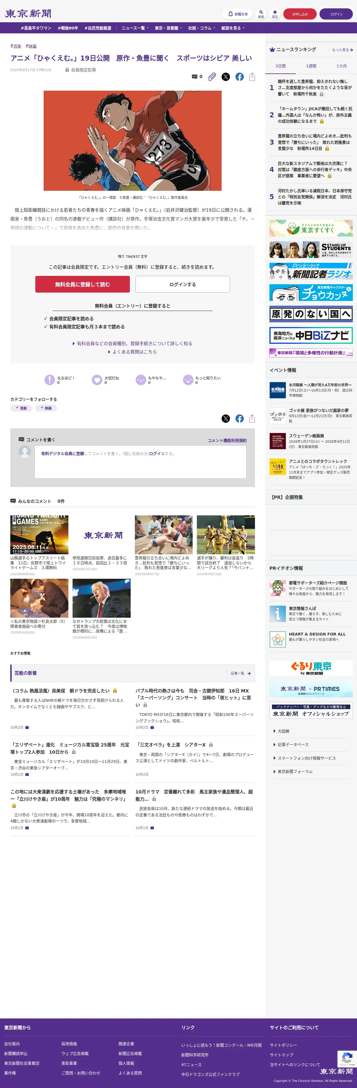The height and width of the screenshot is (1088, 357).
Task: Click the reCAPTCHA badge
Action: coord(347,1059)
